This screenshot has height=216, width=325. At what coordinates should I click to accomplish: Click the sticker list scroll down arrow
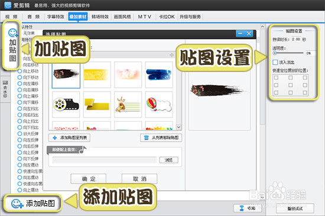[178, 127]
